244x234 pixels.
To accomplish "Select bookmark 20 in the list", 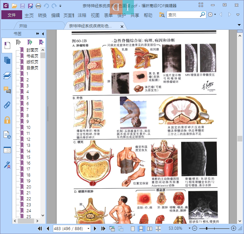I will (x=29, y=187).
